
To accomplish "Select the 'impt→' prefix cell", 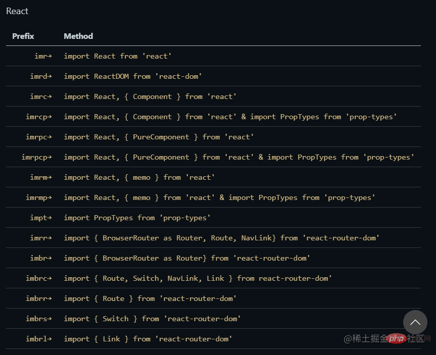I will [41, 218].
